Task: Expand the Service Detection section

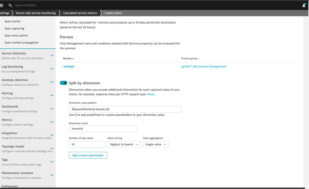Action: tap(52, 56)
